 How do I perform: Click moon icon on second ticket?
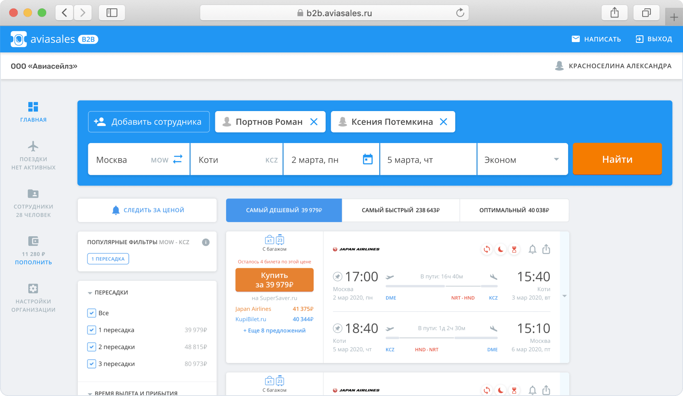(501, 391)
